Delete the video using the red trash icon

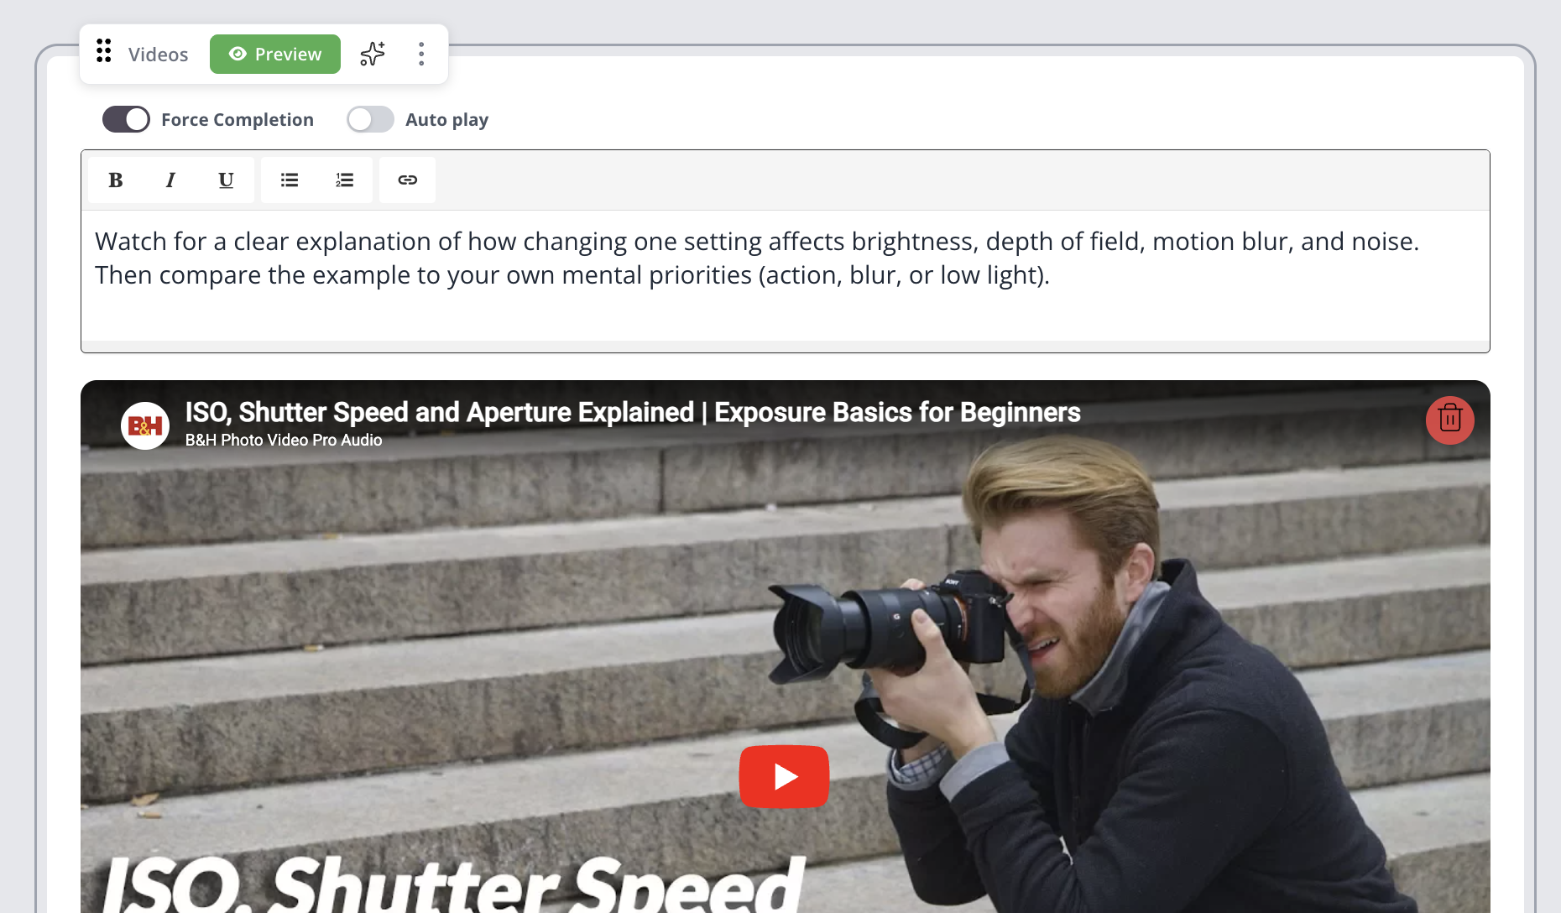point(1450,420)
